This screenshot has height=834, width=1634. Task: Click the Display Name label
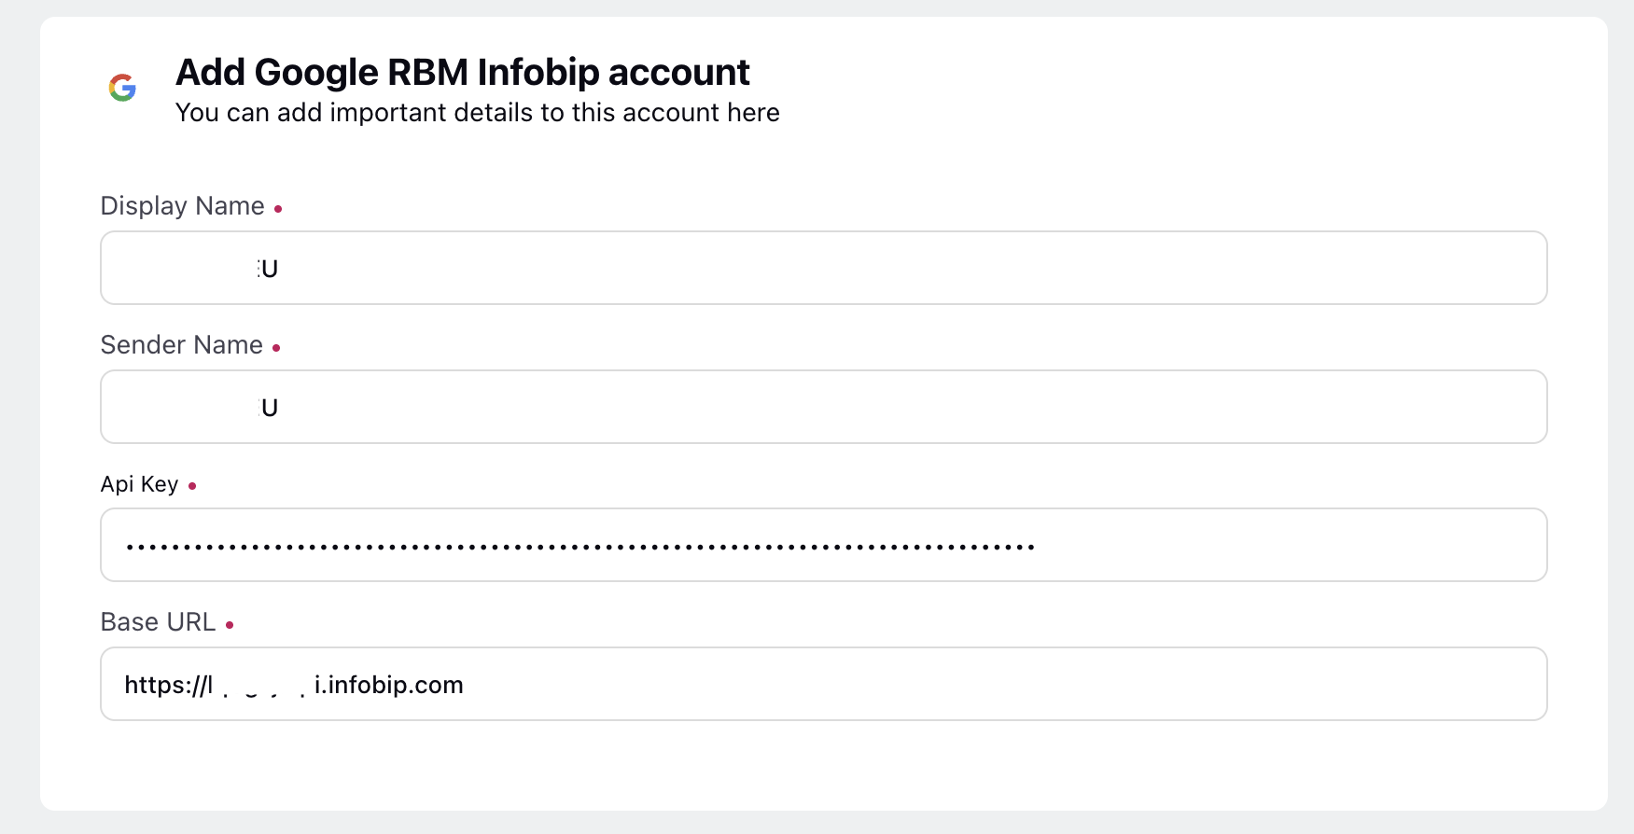point(183,206)
